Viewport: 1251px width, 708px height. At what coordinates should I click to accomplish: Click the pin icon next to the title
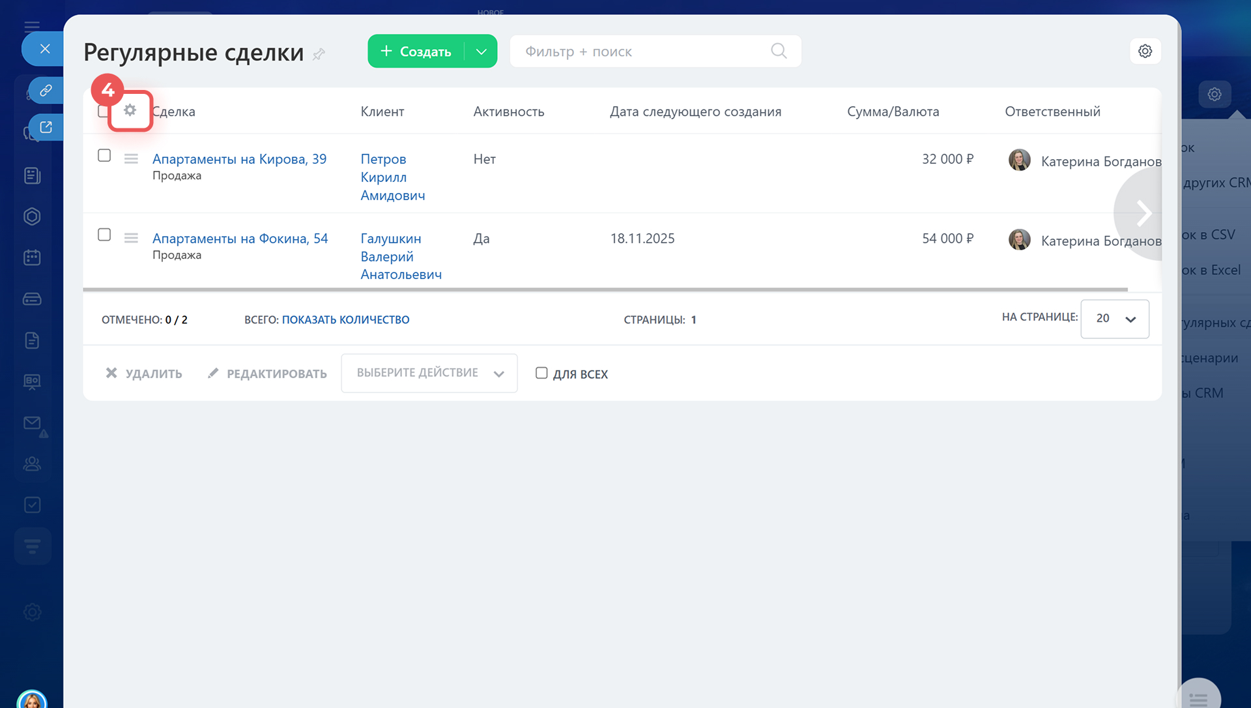click(319, 54)
